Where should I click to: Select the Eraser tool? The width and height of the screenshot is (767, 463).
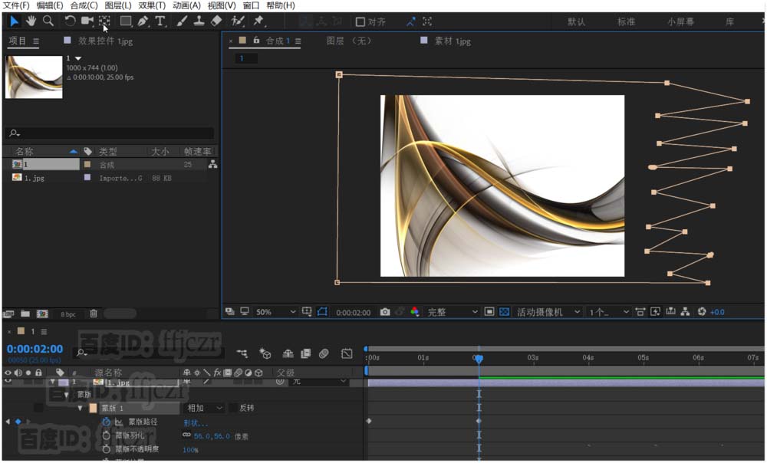(x=216, y=21)
